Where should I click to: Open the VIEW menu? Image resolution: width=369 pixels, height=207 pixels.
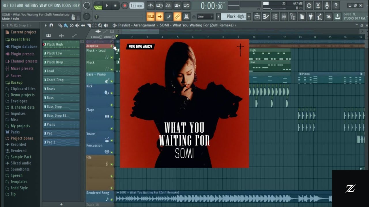43,5
